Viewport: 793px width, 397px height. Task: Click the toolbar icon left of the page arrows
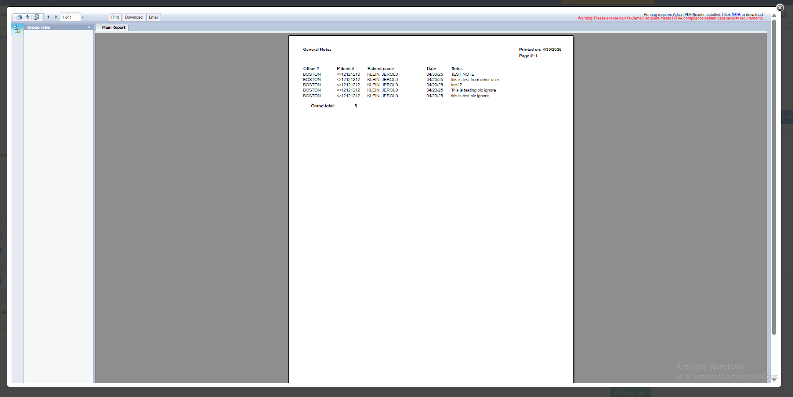pyautogui.click(x=36, y=17)
